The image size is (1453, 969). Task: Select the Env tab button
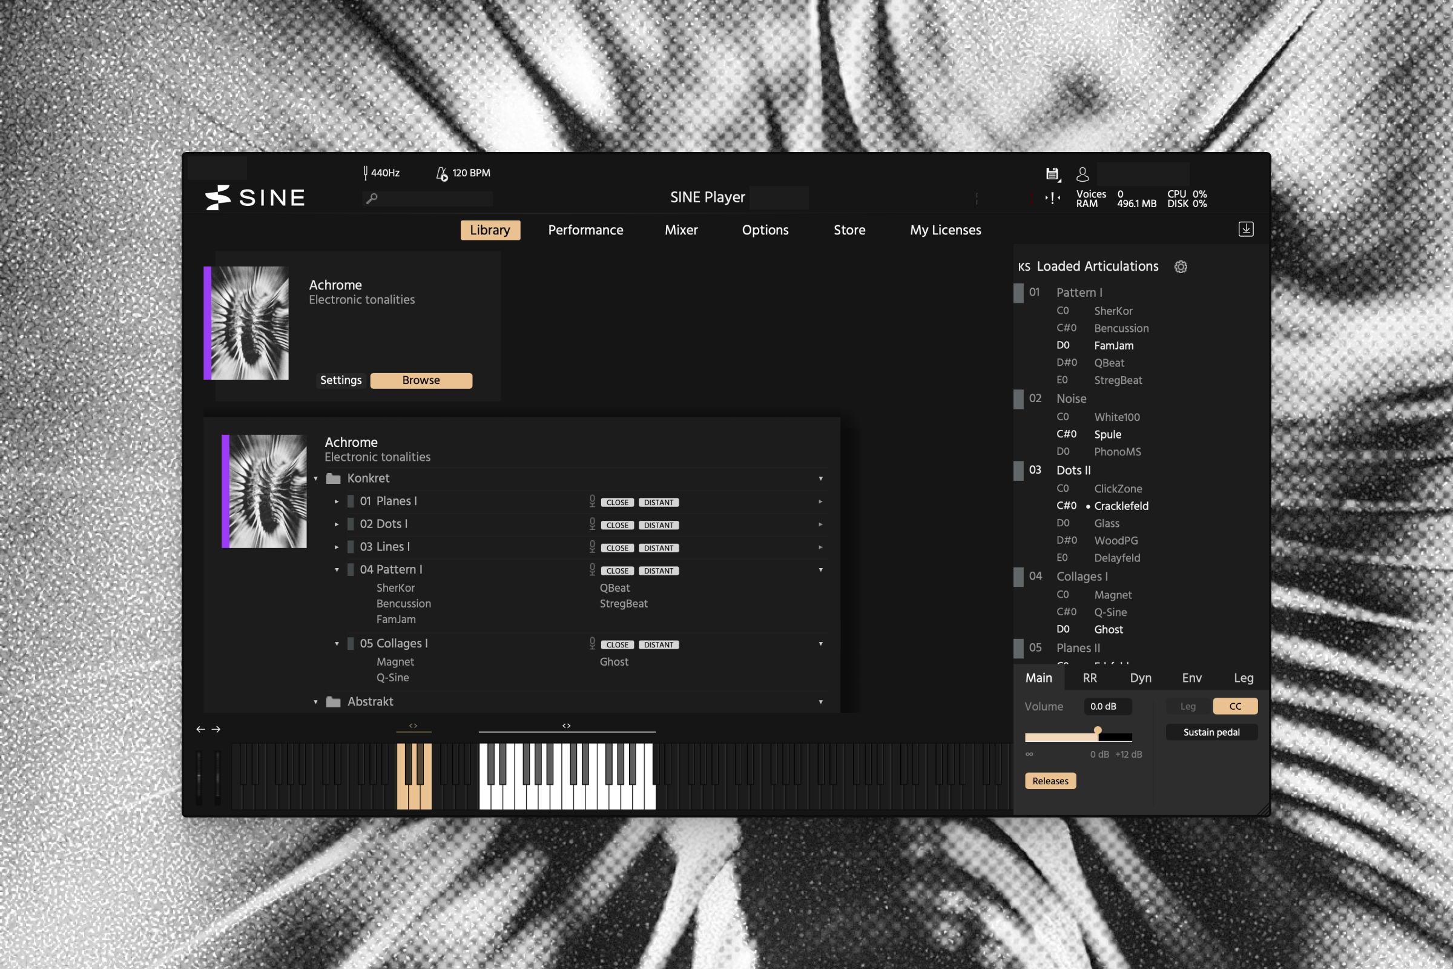tap(1191, 678)
